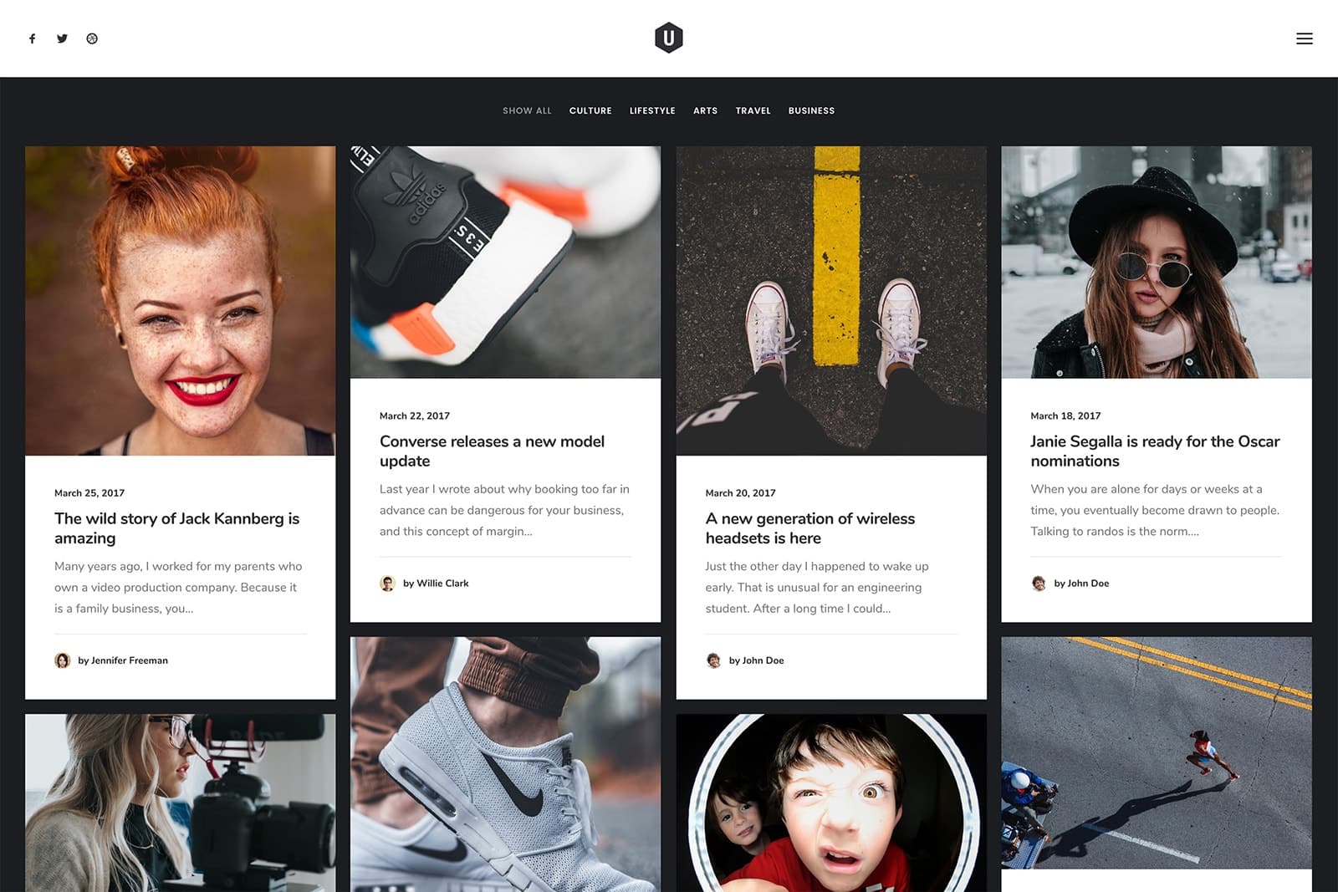
Task: Click Jennifer Freeman's author avatar
Action: 63,660
